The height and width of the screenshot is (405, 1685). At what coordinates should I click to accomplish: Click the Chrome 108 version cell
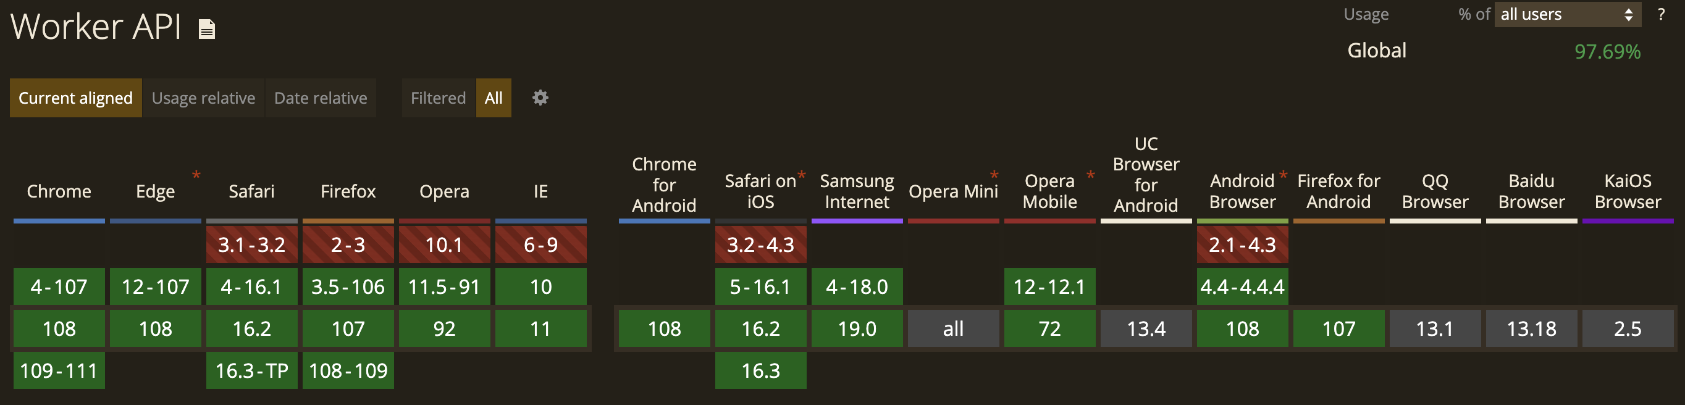[59, 328]
